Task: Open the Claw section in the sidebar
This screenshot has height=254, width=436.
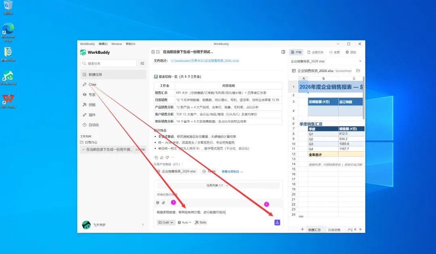Action: [x=92, y=85]
